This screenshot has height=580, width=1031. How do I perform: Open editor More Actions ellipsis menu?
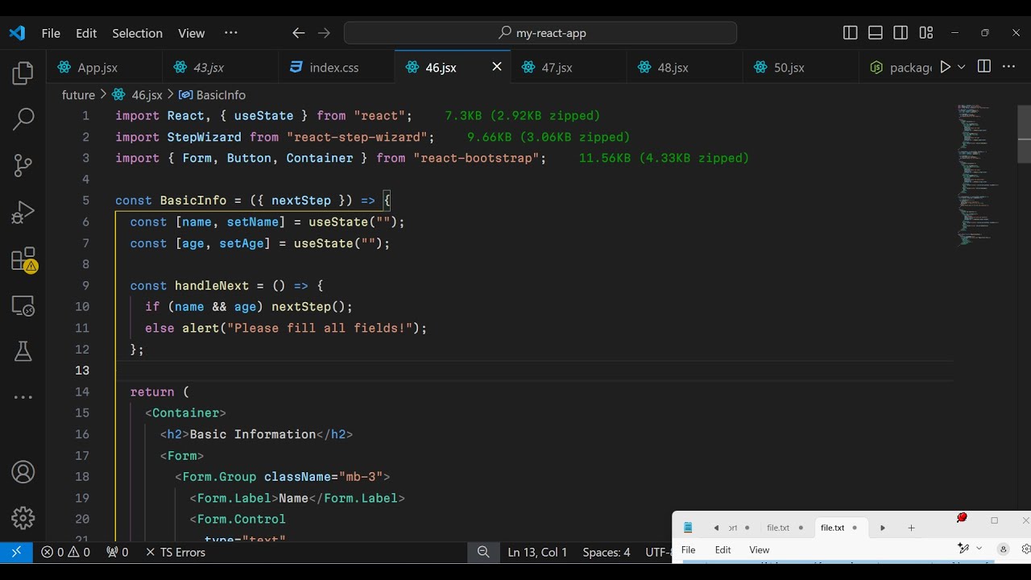point(1008,67)
